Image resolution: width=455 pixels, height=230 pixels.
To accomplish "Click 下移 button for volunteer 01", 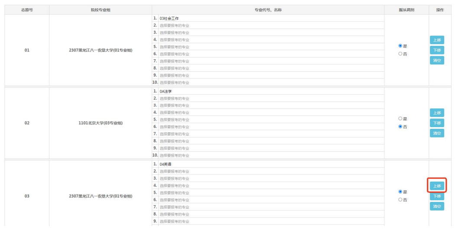I will coord(437,50).
